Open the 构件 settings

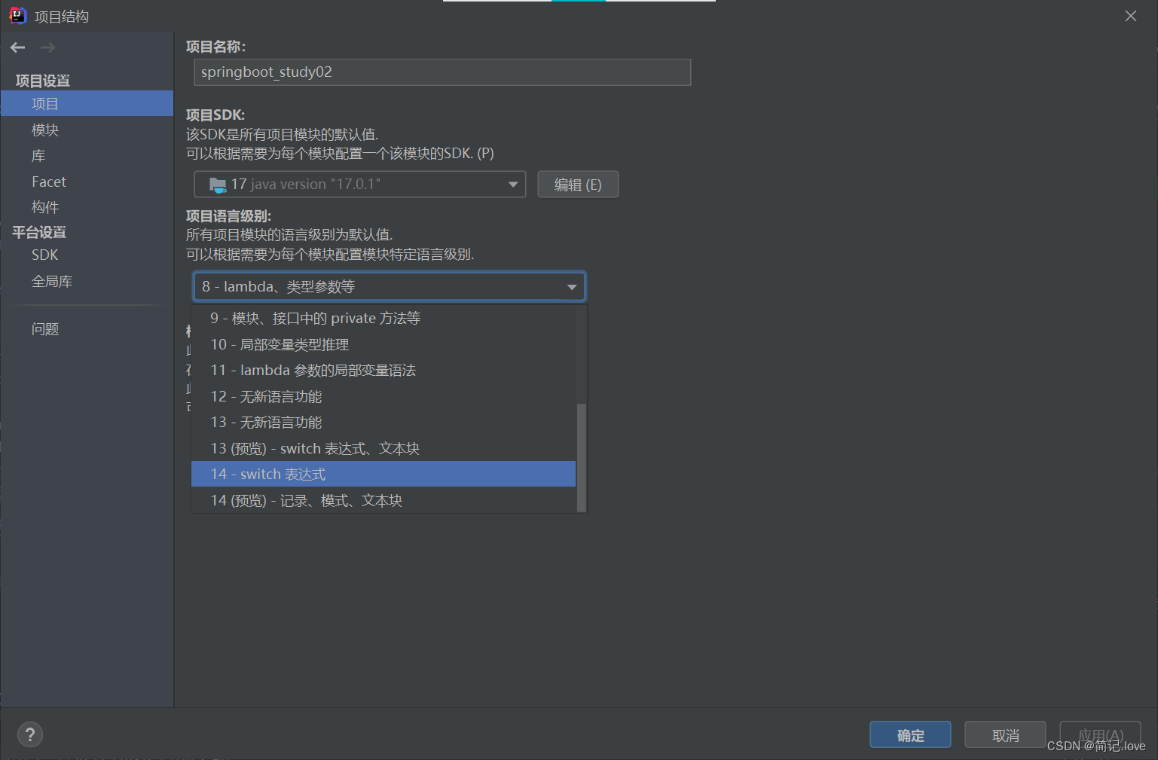click(x=45, y=207)
